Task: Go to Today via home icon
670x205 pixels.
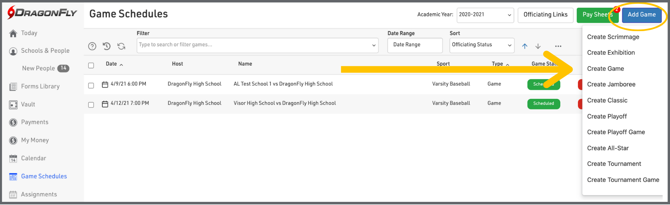Action: coord(13,33)
